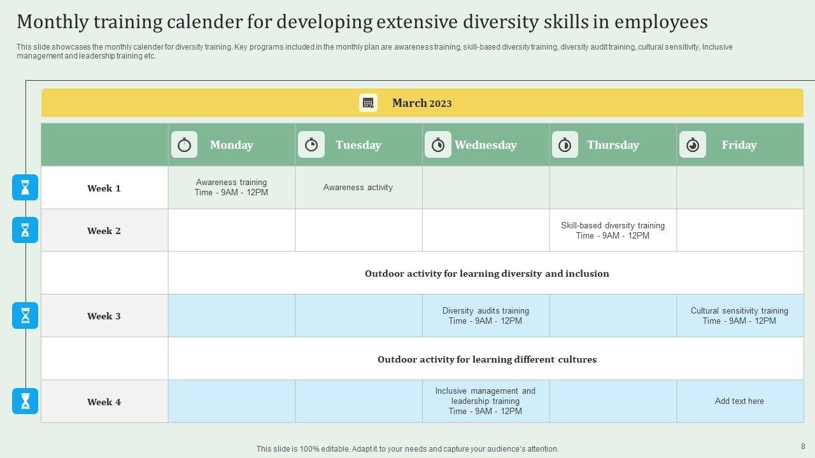
Task: Select the hourglass icon for Week 3
Action: 25,316
